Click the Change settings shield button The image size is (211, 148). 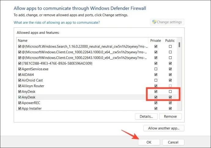coord(167,22)
